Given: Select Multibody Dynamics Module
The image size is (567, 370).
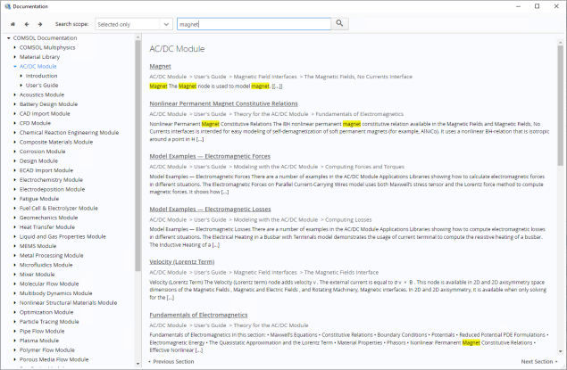Looking at the screenshot, I should pyautogui.click(x=55, y=293).
